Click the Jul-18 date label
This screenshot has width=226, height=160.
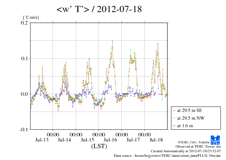point(156,140)
